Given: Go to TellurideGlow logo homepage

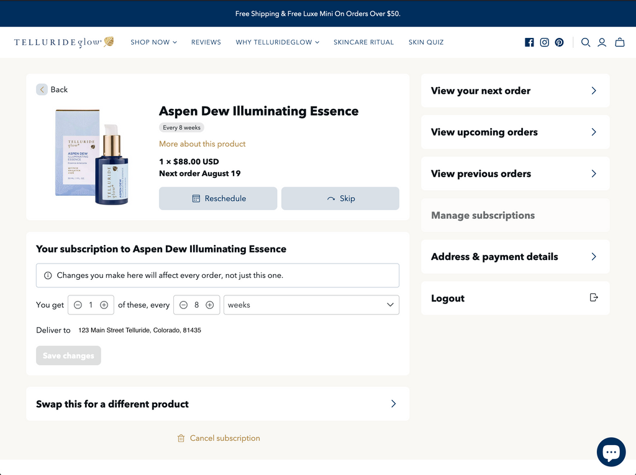Looking at the screenshot, I should (64, 42).
